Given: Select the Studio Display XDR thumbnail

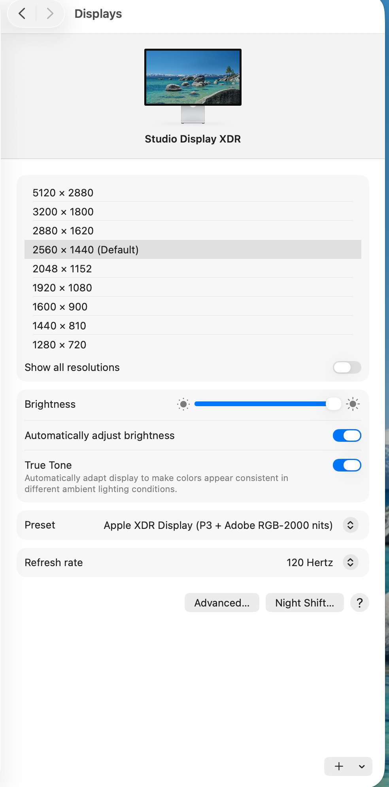Looking at the screenshot, I should point(193,86).
